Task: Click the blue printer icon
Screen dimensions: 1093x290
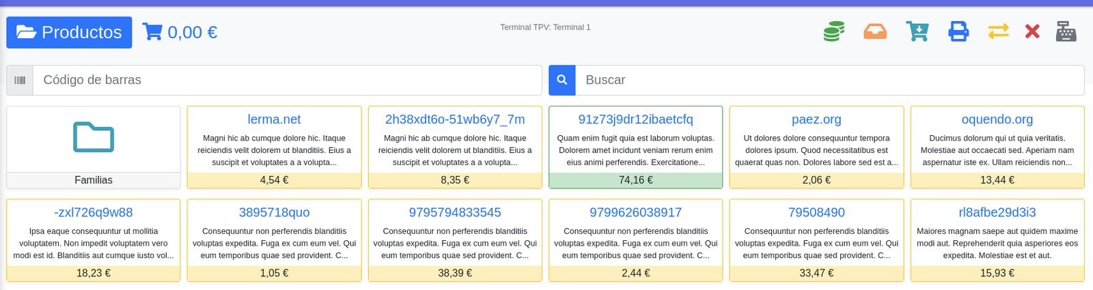Action: (x=958, y=31)
